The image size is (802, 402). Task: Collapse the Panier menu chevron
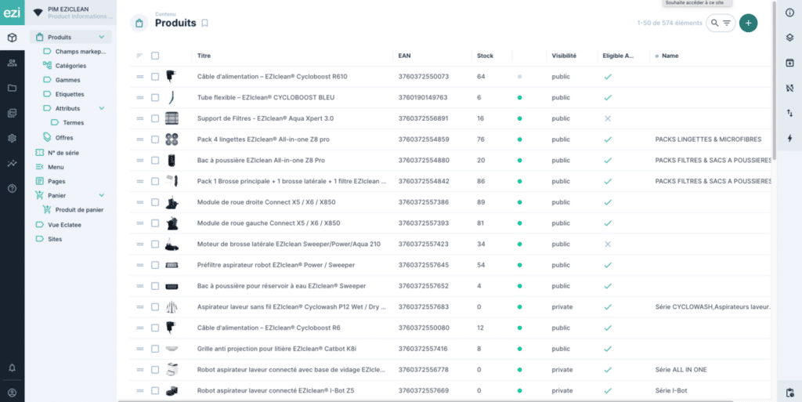pyautogui.click(x=101, y=195)
